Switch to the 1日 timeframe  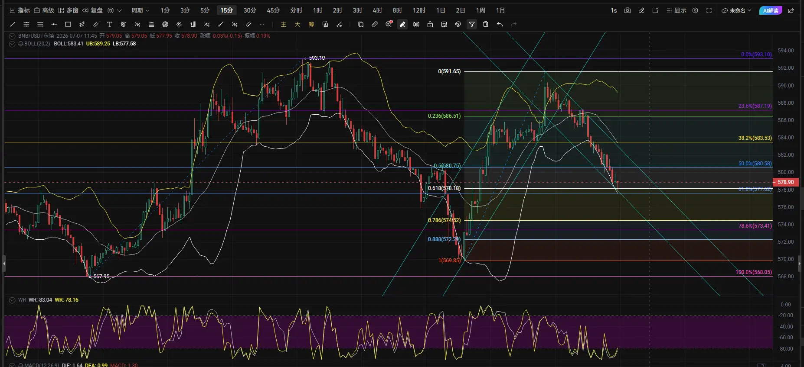click(x=441, y=10)
